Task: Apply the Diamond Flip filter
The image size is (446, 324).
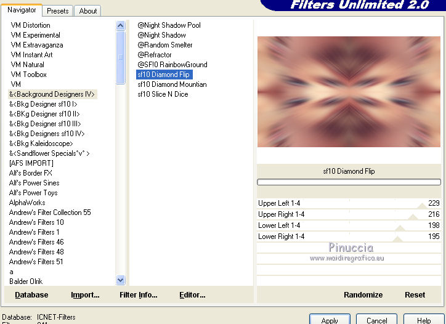Action: pyautogui.click(x=330, y=320)
